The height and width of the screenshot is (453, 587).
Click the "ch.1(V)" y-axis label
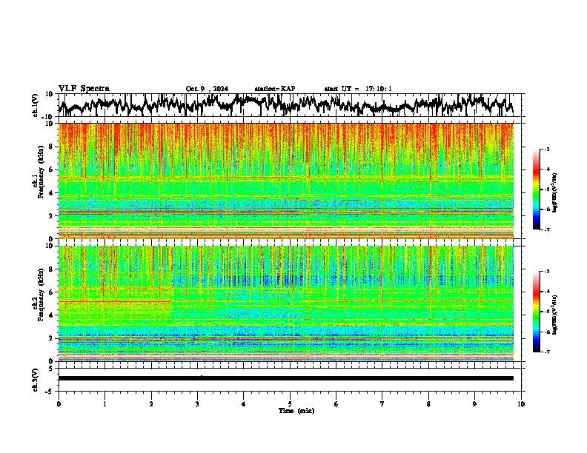(36, 105)
